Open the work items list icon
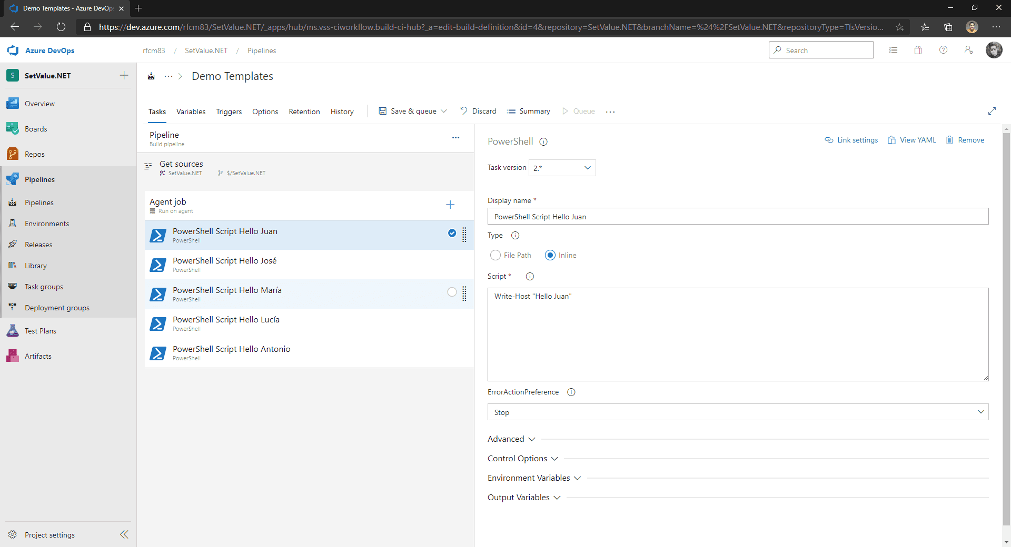 pyautogui.click(x=893, y=50)
